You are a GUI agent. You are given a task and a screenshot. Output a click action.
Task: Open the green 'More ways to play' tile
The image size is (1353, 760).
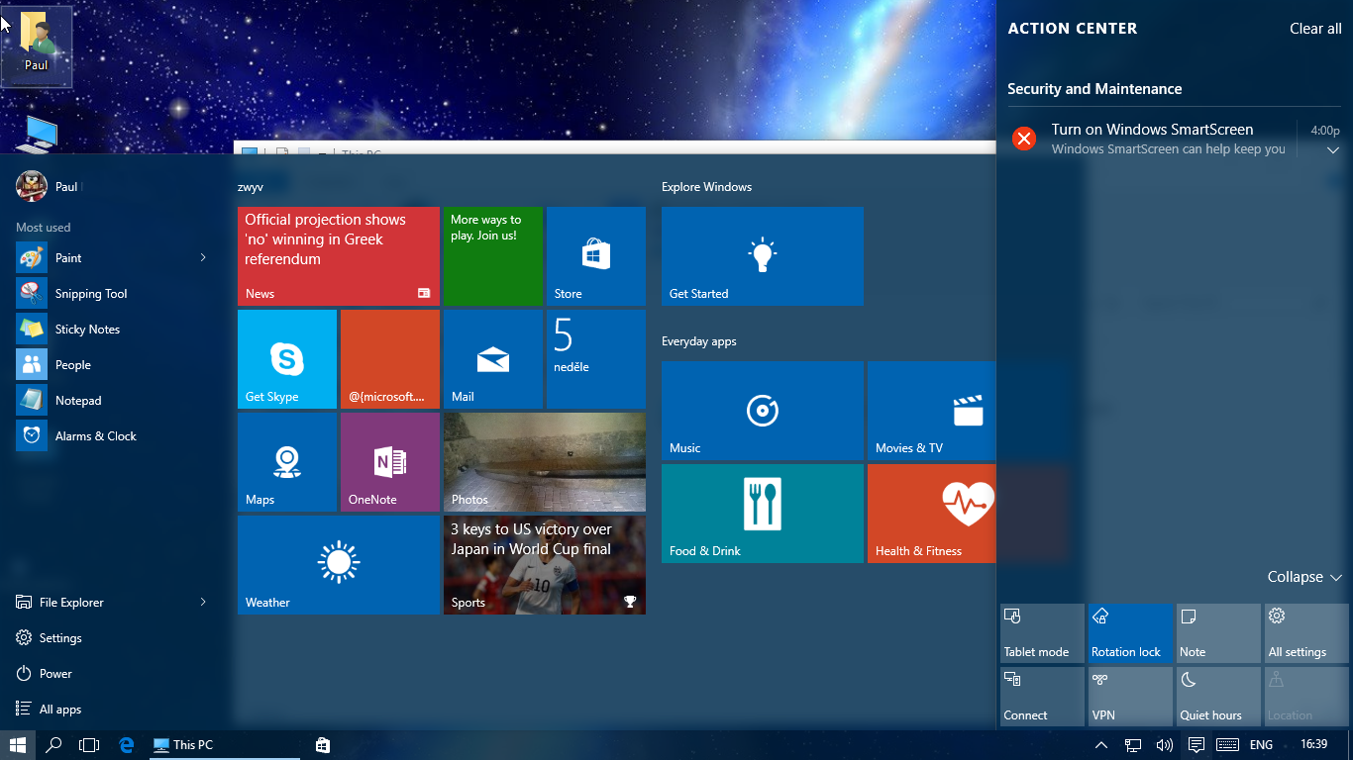pos(493,256)
